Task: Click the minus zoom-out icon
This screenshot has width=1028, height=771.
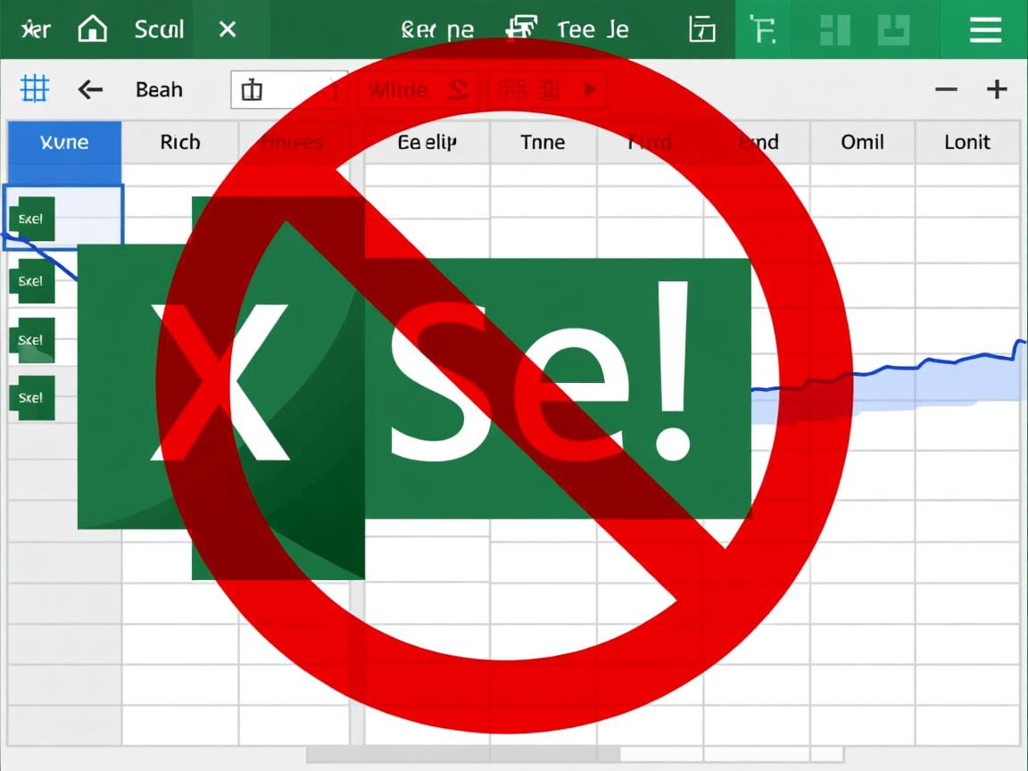Action: tap(946, 89)
